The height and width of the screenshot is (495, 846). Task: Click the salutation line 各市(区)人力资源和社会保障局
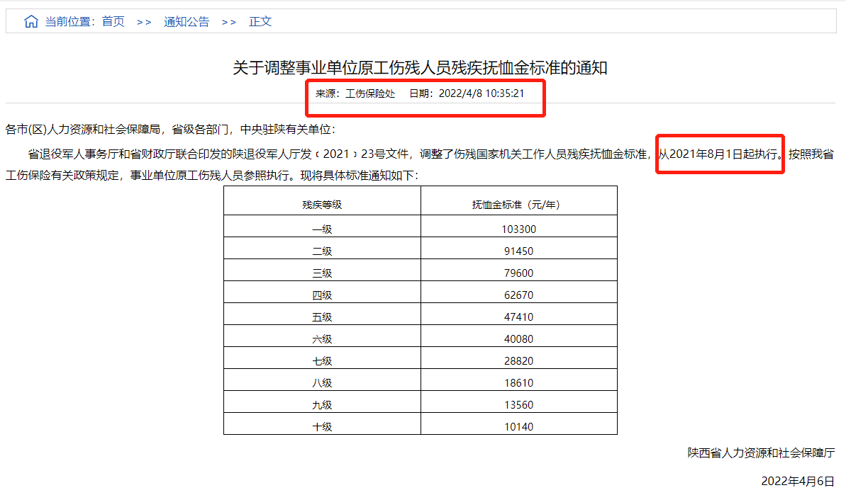point(83,130)
